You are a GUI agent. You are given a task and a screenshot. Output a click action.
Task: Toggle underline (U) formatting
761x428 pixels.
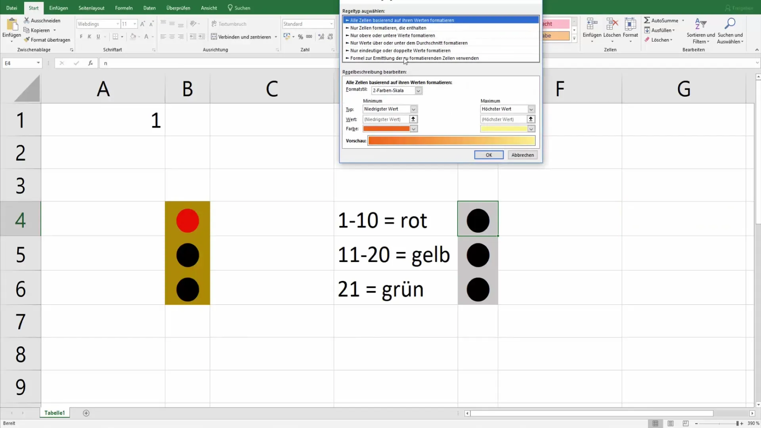point(98,36)
